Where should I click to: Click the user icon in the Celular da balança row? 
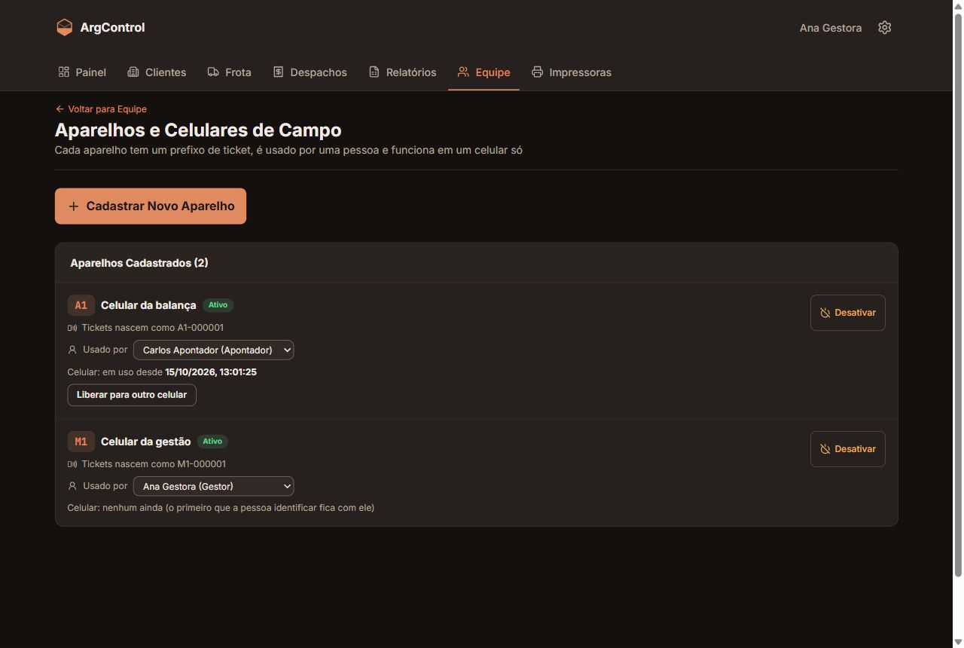click(x=72, y=350)
